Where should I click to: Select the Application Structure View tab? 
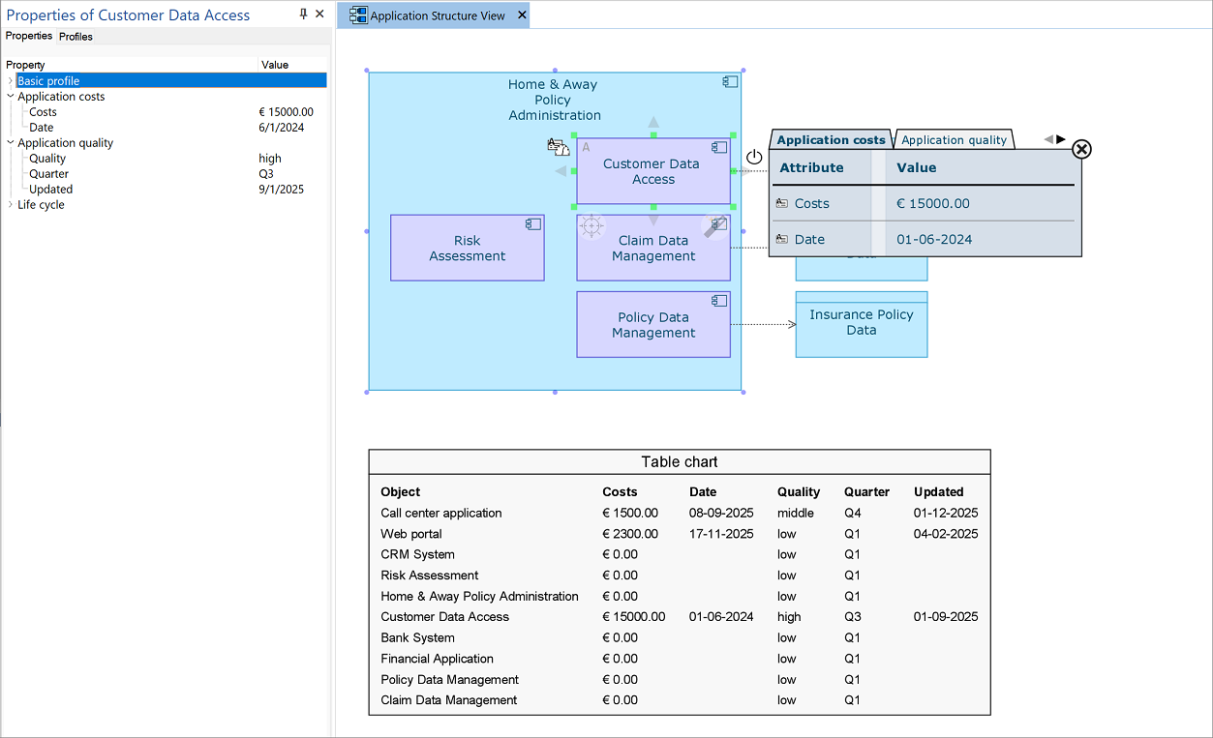(437, 15)
